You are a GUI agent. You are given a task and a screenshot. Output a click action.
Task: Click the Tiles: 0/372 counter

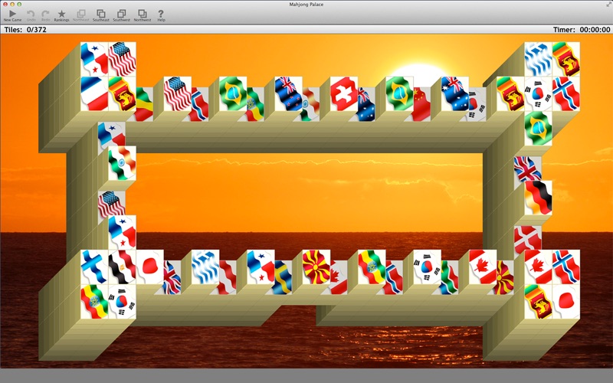25,30
